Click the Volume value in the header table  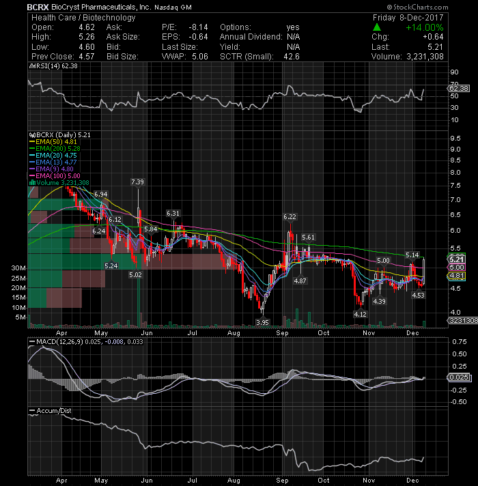click(425, 57)
